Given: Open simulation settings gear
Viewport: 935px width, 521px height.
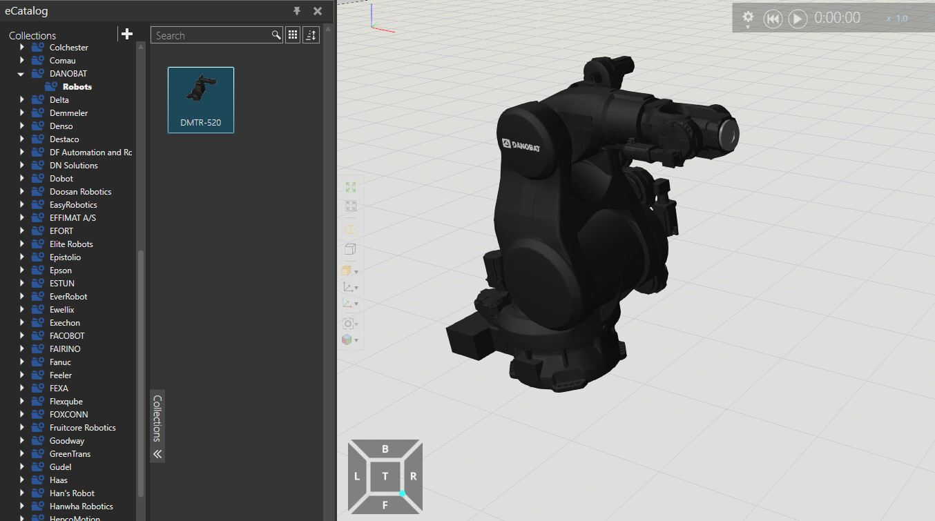Looking at the screenshot, I should coord(748,18).
